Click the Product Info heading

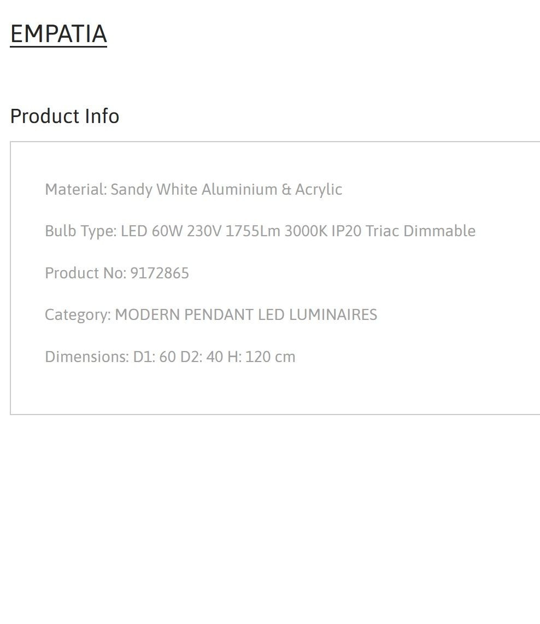[64, 116]
